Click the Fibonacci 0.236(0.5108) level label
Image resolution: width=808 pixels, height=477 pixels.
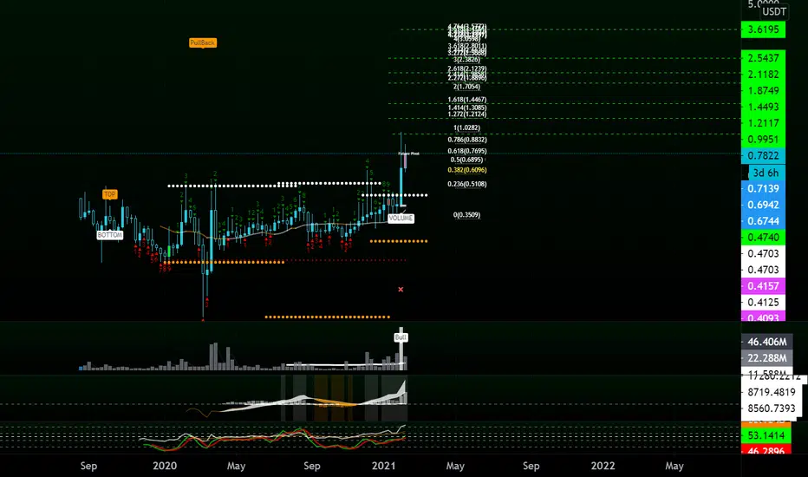click(467, 184)
